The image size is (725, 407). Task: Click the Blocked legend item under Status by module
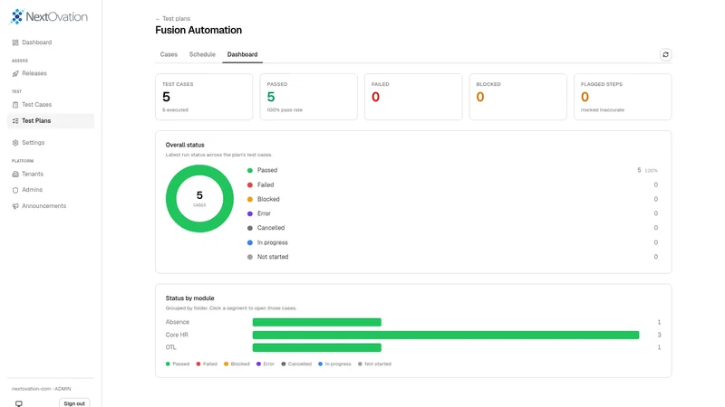click(237, 364)
